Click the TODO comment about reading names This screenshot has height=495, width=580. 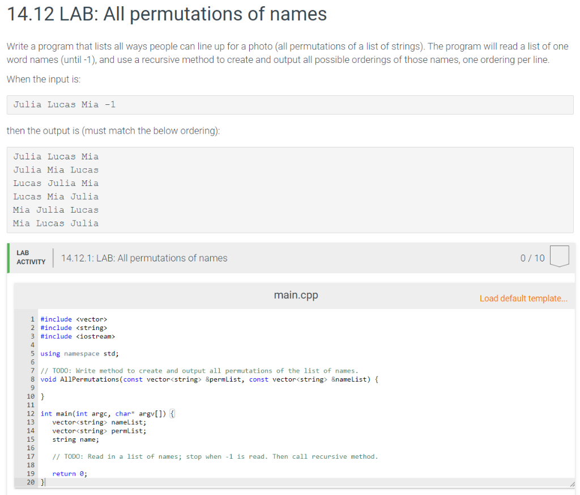pyautogui.click(x=215, y=456)
